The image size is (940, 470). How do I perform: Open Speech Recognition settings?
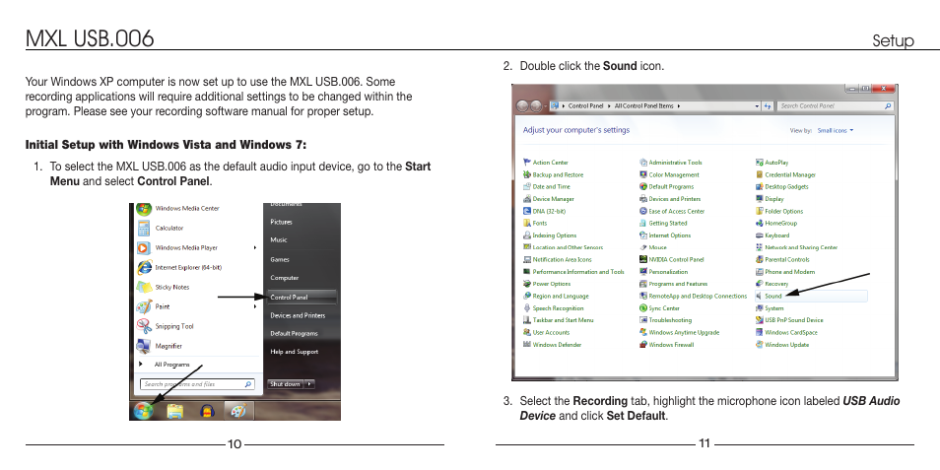point(554,308)
